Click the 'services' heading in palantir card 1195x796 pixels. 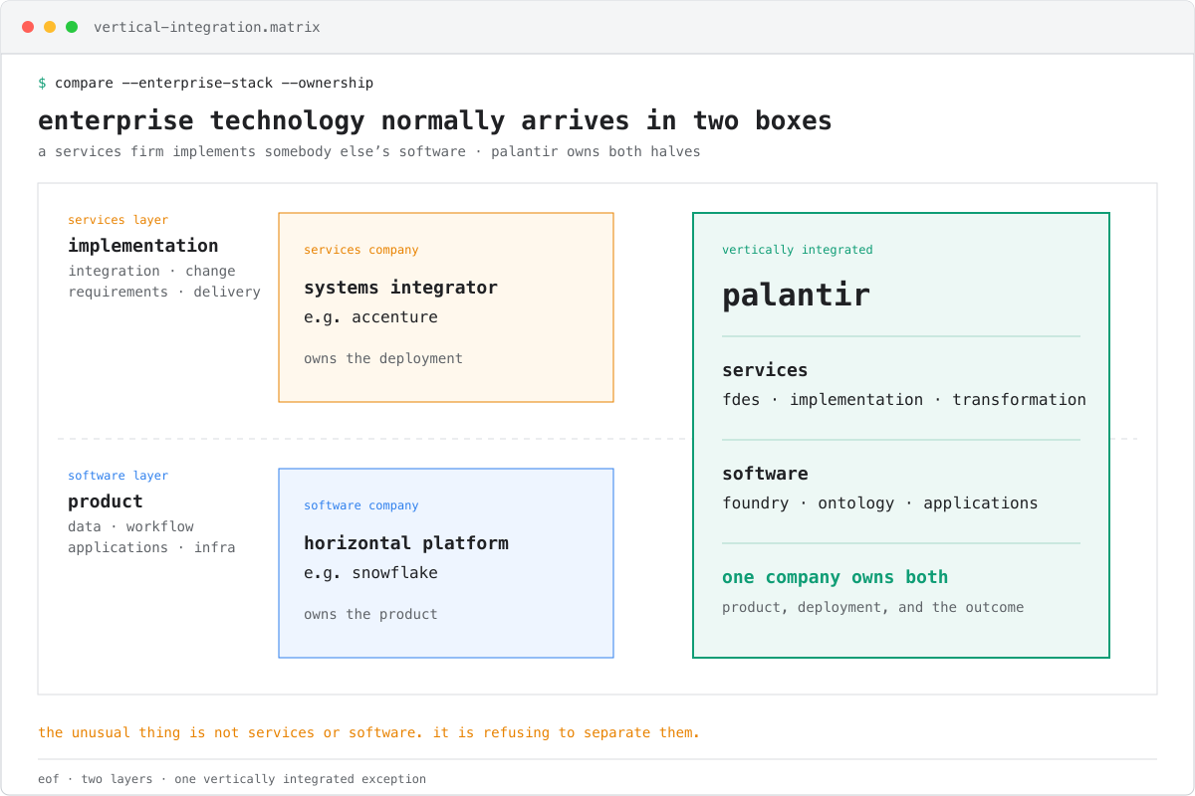click(765, 369)
